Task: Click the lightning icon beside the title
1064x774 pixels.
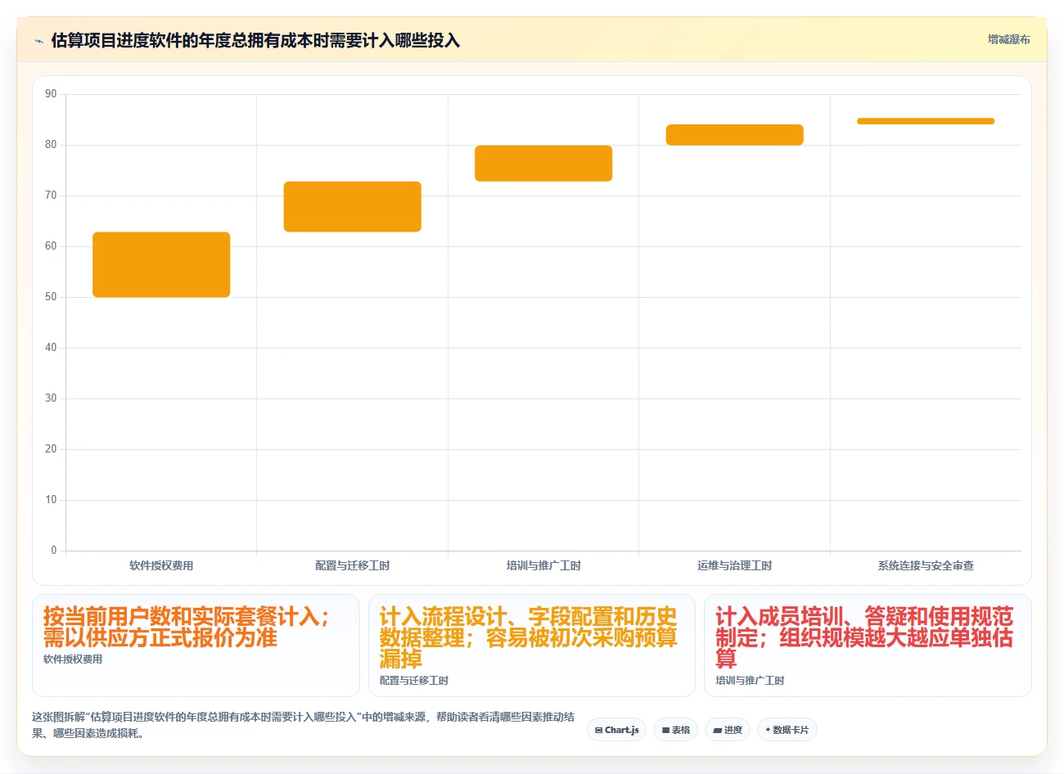Action: 38,41
